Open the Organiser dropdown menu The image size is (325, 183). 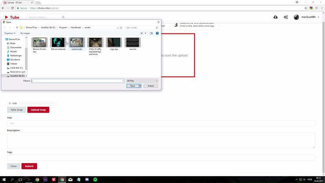point(10,33)
